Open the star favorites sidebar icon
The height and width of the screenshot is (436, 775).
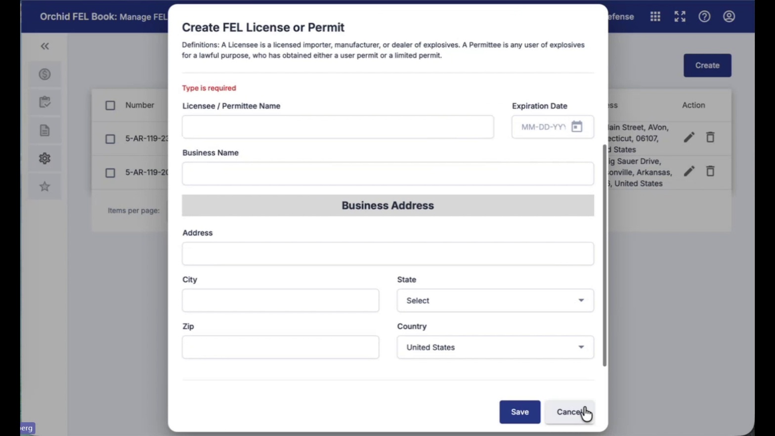pos(45,186)
